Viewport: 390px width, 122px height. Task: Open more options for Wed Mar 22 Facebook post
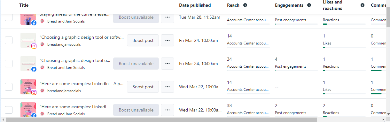pos(168,110)
